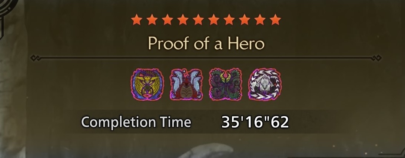
Task: Click the fifth orange difficulty star
Action: (x=198, y=20)
